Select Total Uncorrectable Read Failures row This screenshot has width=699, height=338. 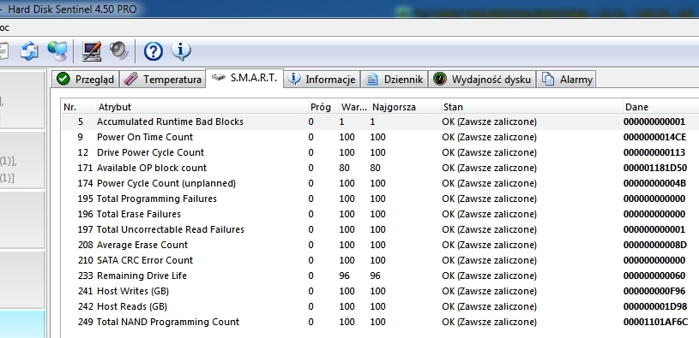(380, 229)
